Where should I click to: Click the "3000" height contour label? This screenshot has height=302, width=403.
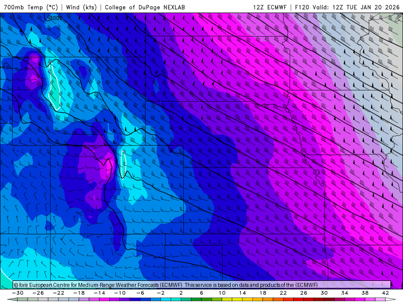pos(56,18)
